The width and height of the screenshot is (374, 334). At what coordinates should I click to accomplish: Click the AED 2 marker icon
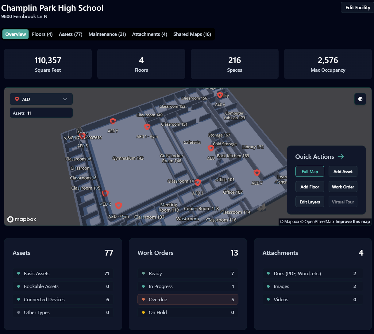pos(105,193)
